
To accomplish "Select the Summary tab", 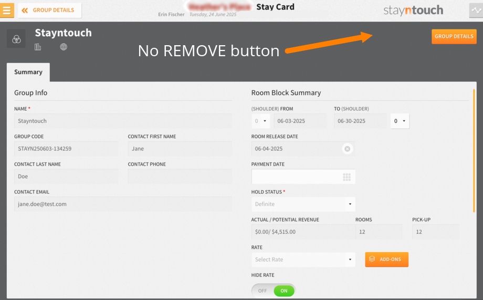I will tap(28, 72).
